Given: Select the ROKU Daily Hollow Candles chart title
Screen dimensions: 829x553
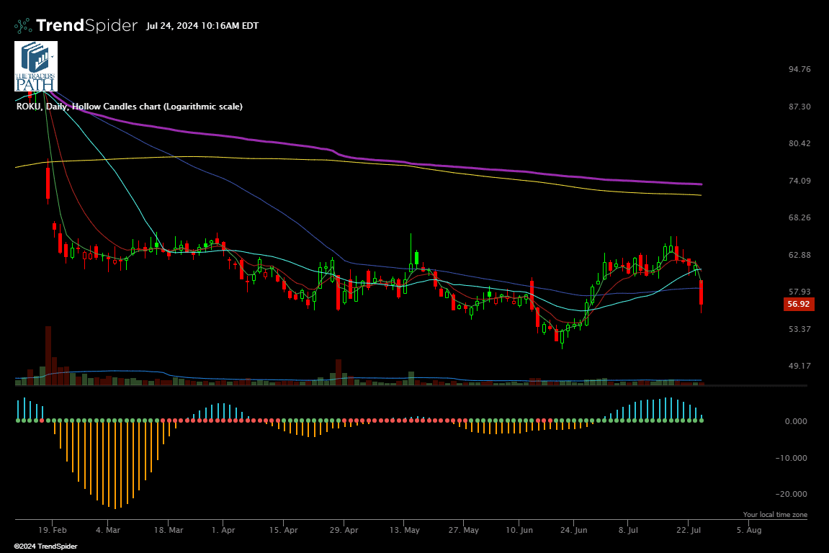Looking at the screenshot, I should pyautogui.click(x=130, y=107).
